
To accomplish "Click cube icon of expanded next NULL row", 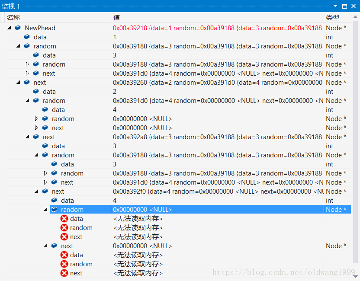I will (54, 246).
